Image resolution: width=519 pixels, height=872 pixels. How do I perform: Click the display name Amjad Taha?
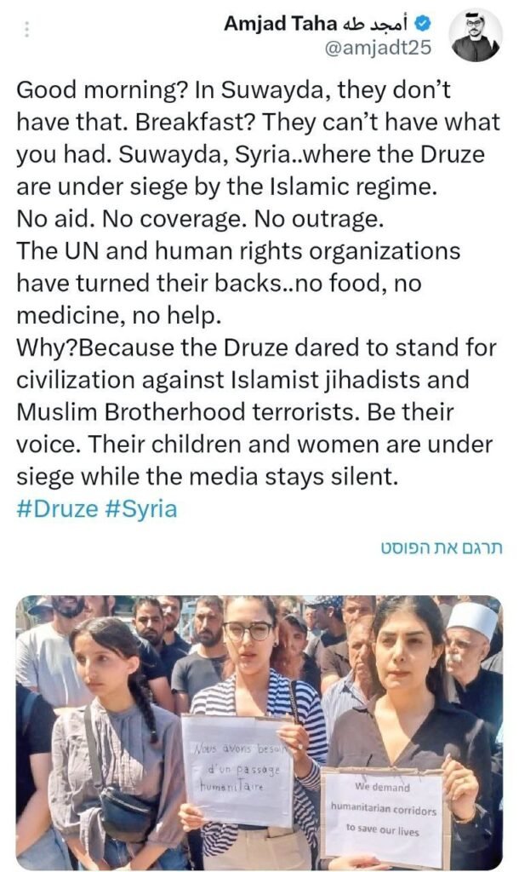click(x=281, y=24)
